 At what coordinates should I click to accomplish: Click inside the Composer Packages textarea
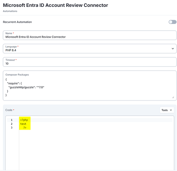[x=90, y=85]
